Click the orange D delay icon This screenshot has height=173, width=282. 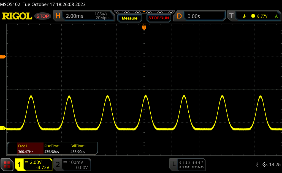[x=179, y=16]
